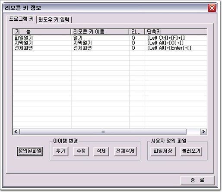Screen dimensions: 222x192
Task: Sort by the 기 능 column header
Action: (x=42, y=31)
